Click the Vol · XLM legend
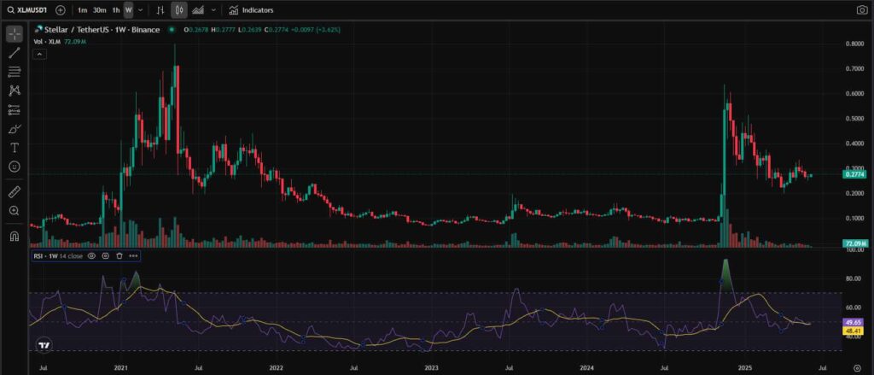874x375 pixels. click(47, 41)
